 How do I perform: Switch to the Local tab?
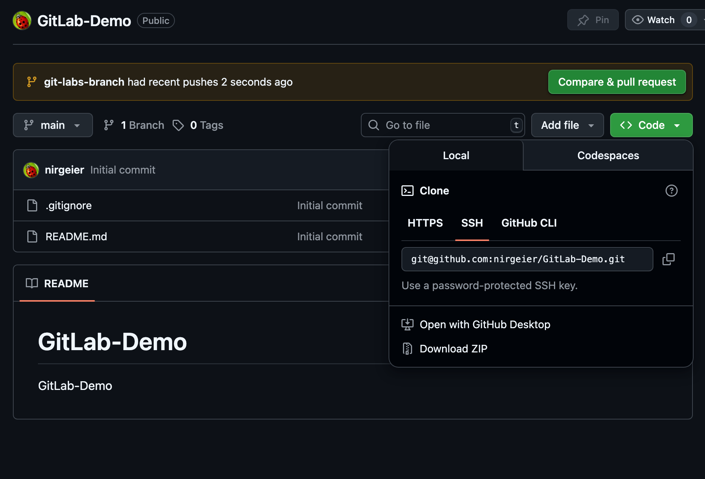[456, 155]
